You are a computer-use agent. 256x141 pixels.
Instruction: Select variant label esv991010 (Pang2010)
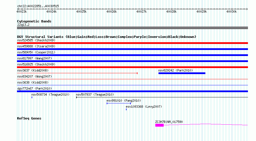[x=124, y=101]
